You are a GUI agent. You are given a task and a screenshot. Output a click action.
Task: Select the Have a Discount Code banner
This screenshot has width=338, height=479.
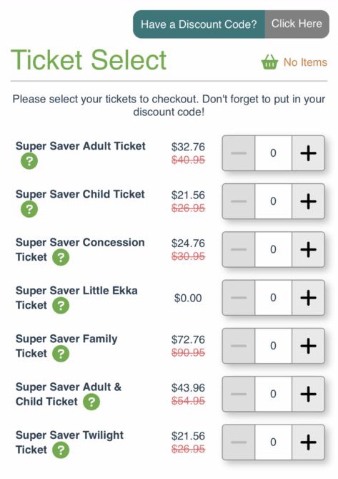coord(199,24)
